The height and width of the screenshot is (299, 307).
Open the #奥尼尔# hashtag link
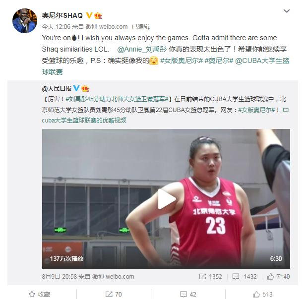[x=219, y=60]
